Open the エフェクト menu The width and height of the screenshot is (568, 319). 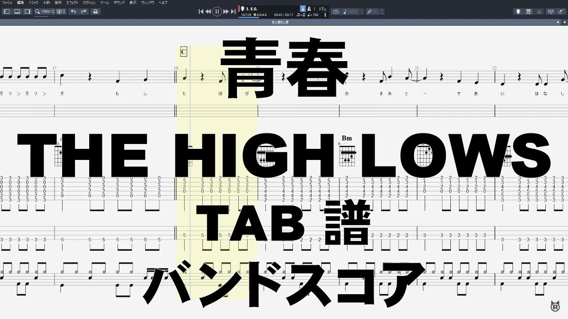[x=72, y=3]
